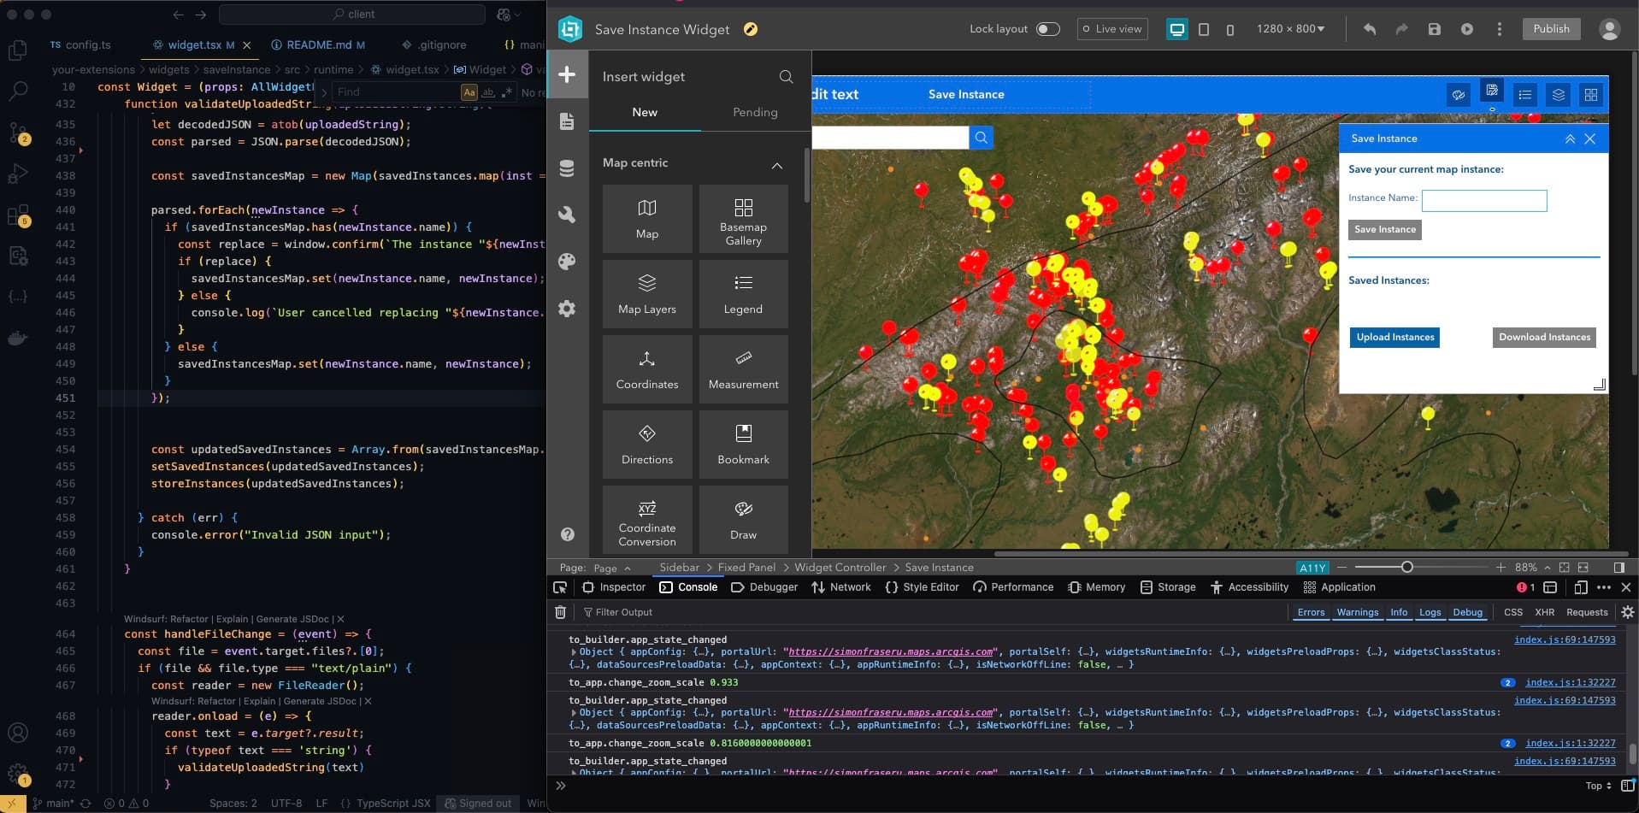
Task: Click the Save Instance button in widget panel
Action: [x=1385, y=229]
